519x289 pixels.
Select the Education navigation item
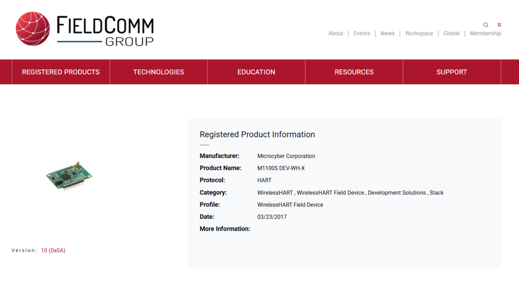[x=256, y=72]
